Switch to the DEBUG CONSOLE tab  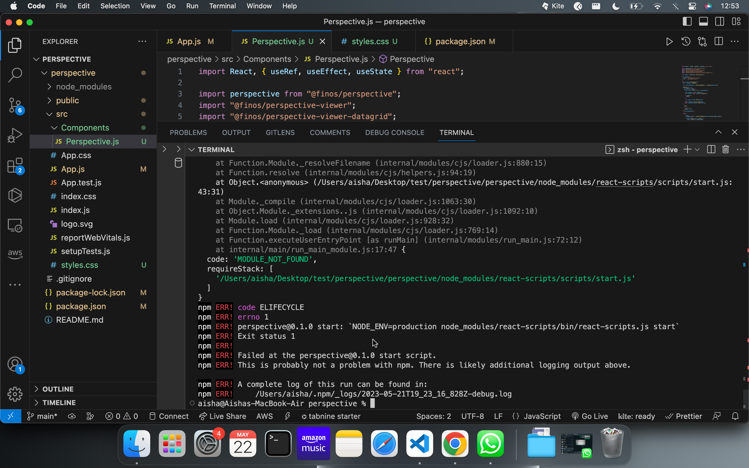(x=394, y=133)
